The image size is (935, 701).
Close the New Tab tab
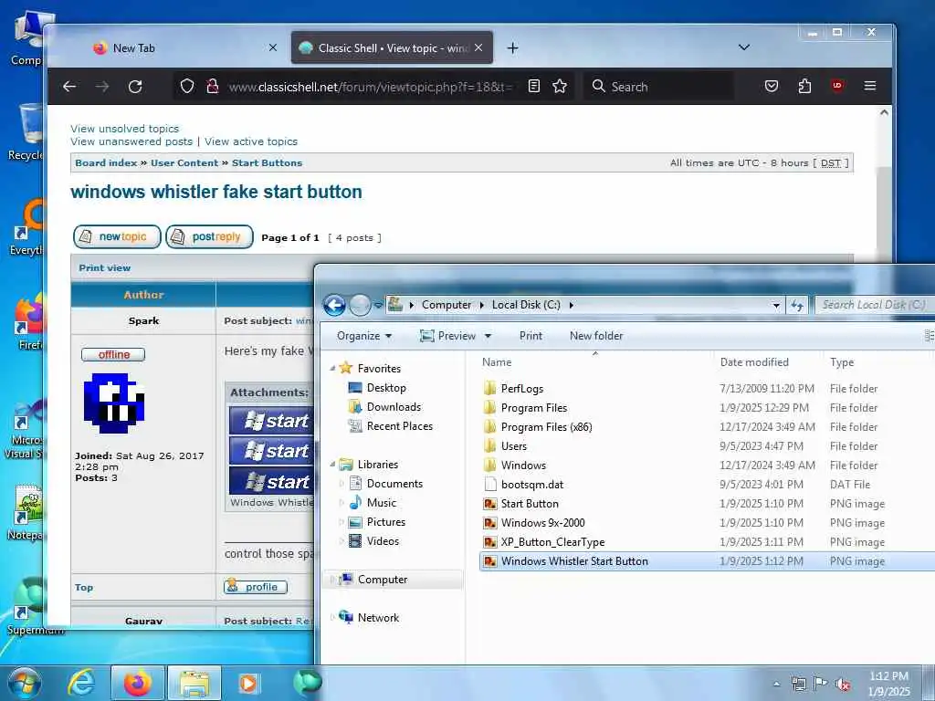coord(272,47)
